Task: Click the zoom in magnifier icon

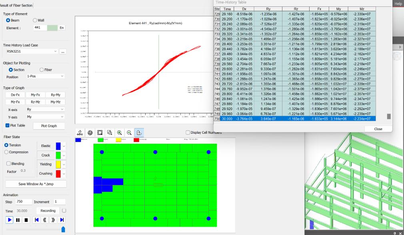Action: pyautogui.click(x=119, y=133)
